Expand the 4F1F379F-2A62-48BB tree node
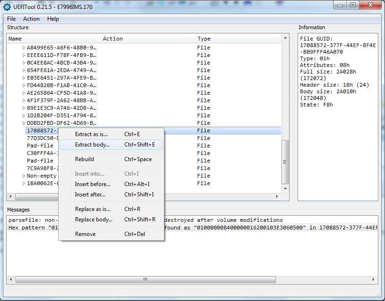385x301 pixels. point(24,100)
